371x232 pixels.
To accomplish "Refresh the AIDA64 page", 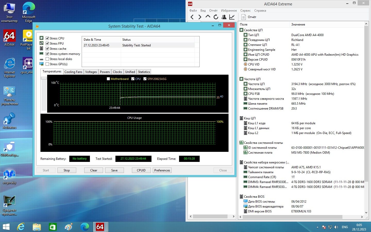I will (216, 17).
